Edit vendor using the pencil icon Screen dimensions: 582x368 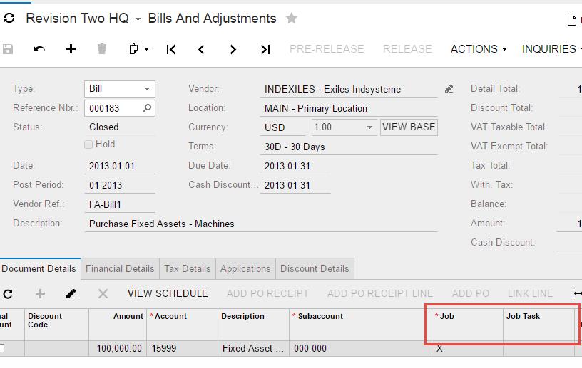click(449, 89)
